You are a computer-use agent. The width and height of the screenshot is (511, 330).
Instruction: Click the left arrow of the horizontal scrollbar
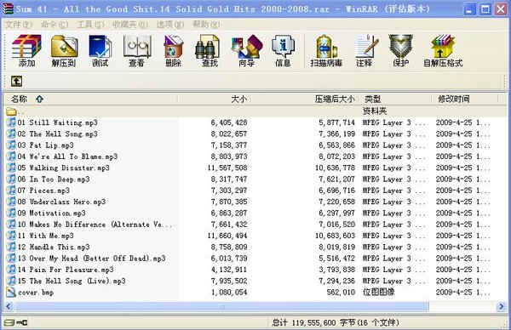pyautogui.click(x=9, y=306)
